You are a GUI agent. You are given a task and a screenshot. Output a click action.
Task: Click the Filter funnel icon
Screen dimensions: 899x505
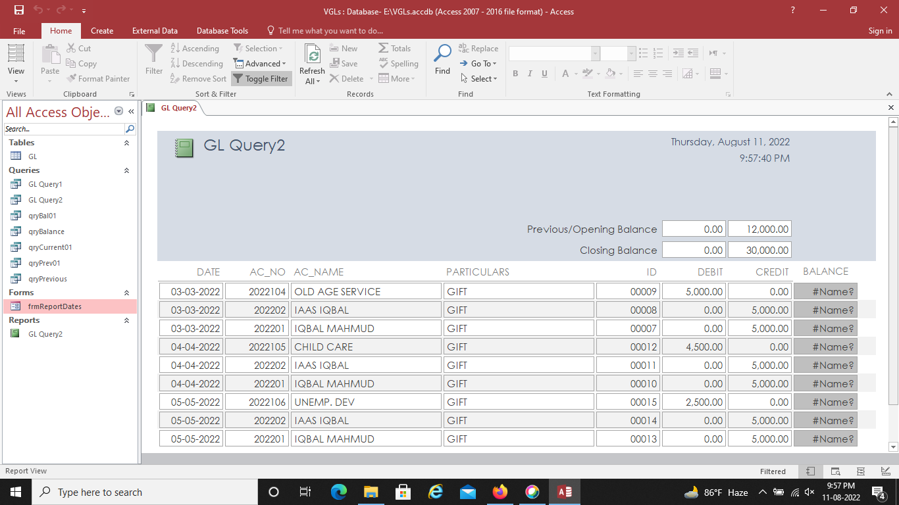[153, 55]
